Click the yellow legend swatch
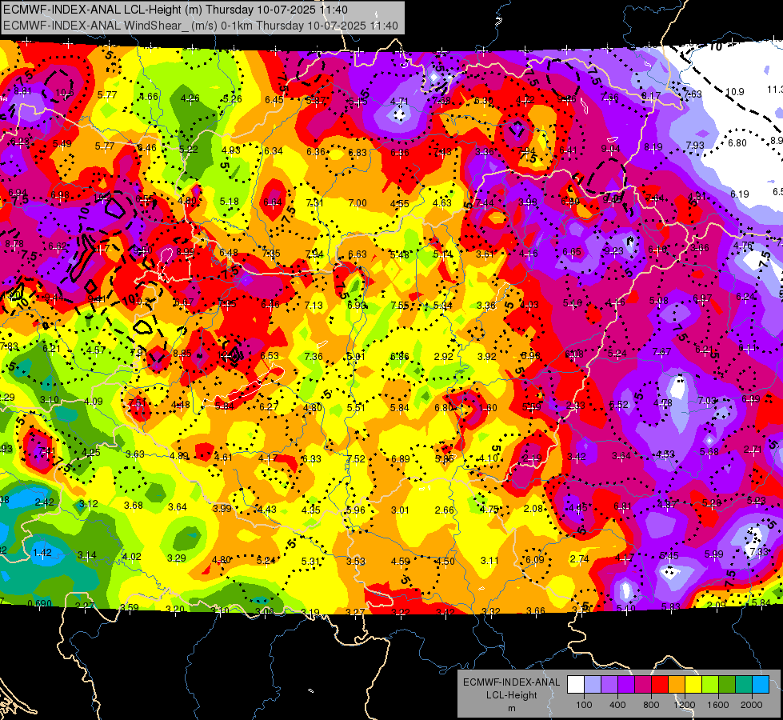 point(693,684)
